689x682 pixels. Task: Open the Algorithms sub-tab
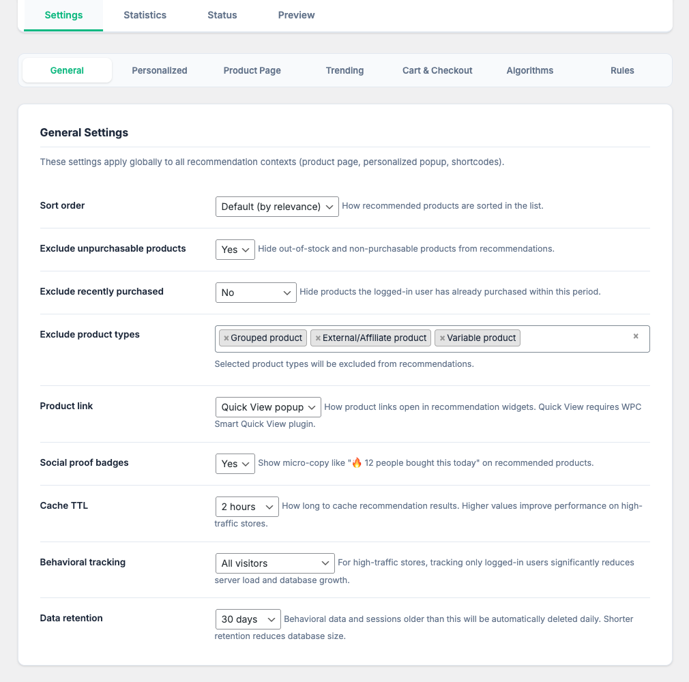(x=529, y=70)
